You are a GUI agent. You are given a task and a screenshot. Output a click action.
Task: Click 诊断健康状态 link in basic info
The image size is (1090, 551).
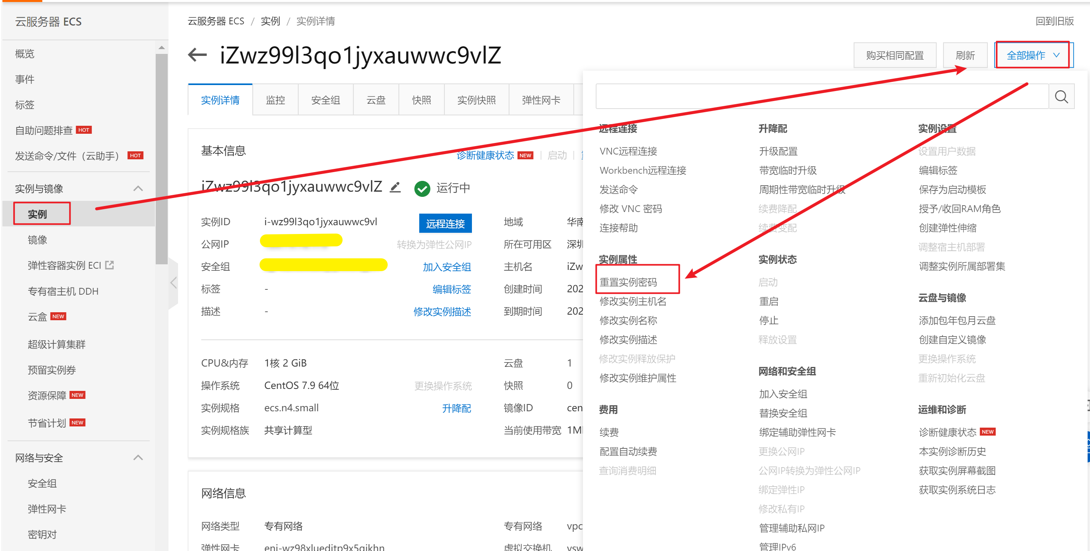[x=486, y=155]
